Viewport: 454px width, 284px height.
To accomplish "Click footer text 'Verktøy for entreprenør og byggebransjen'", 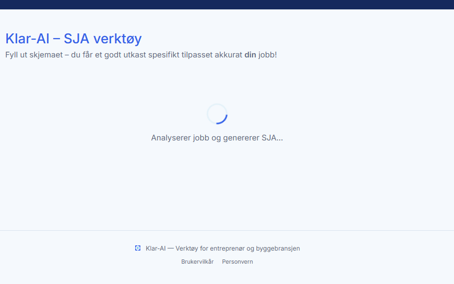I will pos(238,249).
